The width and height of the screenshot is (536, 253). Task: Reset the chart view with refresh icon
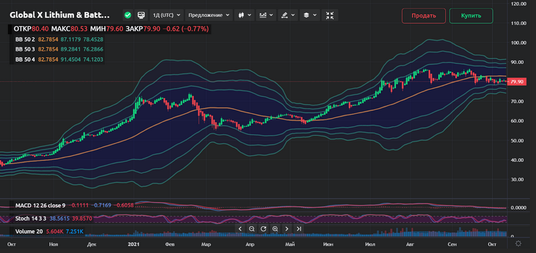[263, 229]
